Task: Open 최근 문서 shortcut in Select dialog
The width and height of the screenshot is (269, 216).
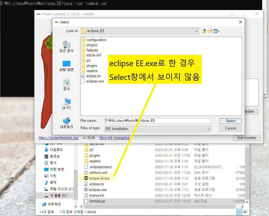Action: [x=66, y=47]
